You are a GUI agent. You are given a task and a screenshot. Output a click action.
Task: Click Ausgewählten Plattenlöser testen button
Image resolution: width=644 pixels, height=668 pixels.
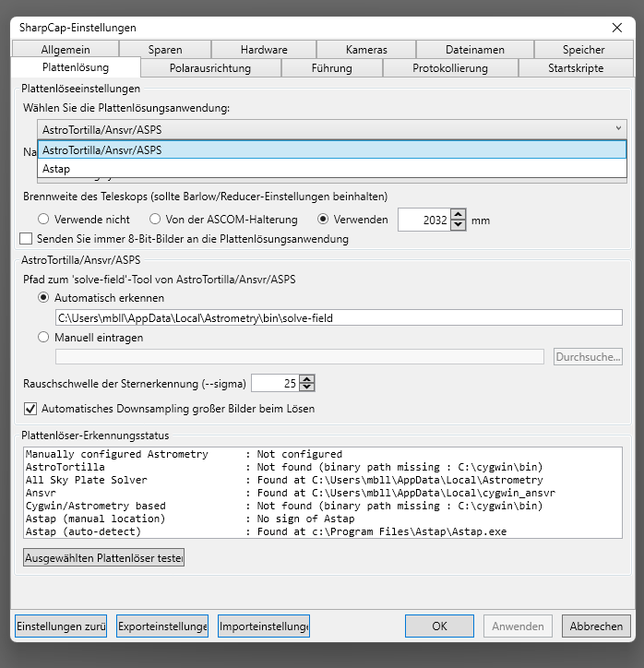(103, 557)
